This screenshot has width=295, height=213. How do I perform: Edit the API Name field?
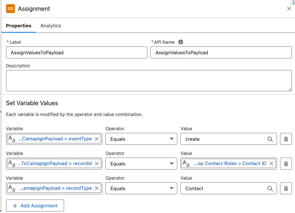[221, 52]
